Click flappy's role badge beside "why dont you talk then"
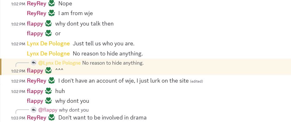The height and width of the screenshot is (122, 291). point(48,23)
